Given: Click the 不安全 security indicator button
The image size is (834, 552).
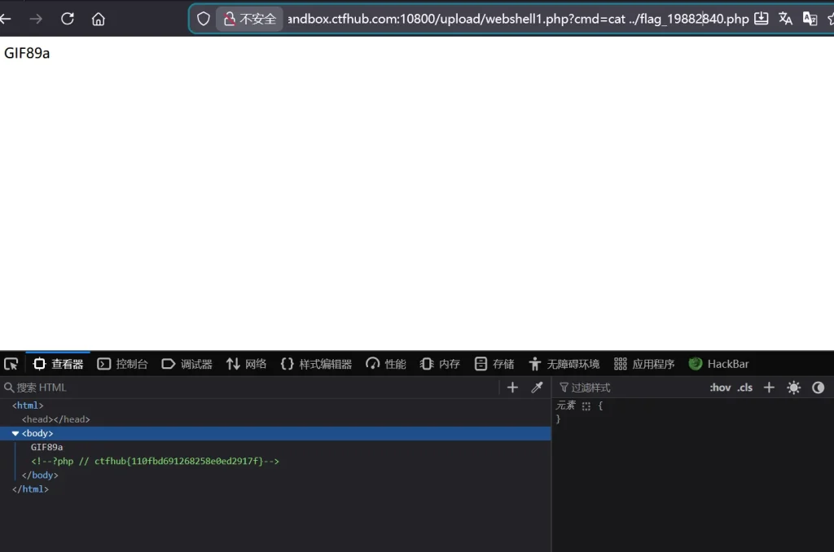Looking at the screenshot, I should (x=250, y=19).
